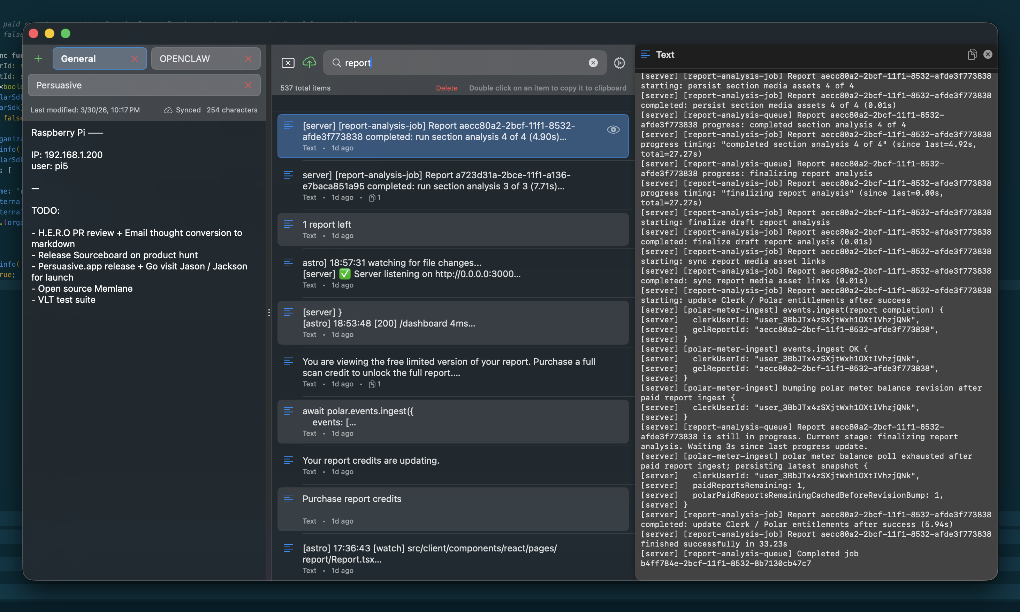
Task: Click inside the report search field
Action: [454, 63]
